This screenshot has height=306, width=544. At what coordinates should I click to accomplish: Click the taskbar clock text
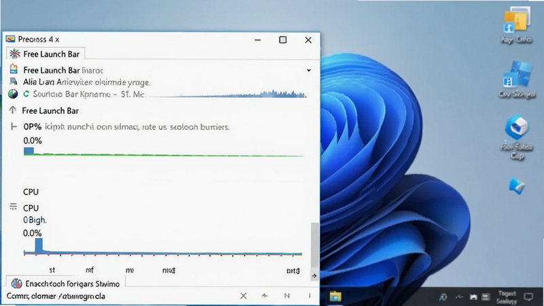507,297
